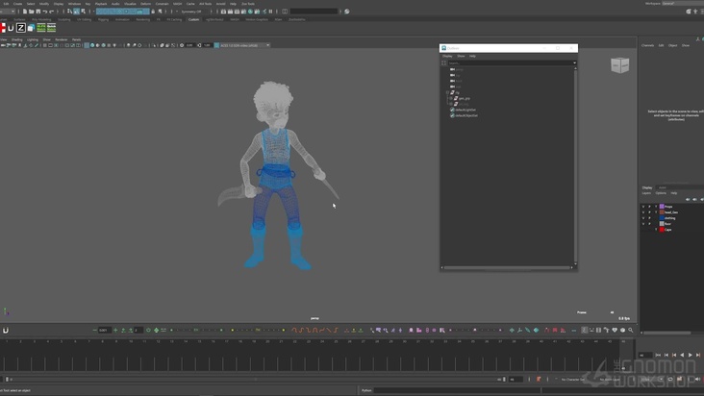The height and width of the screenshot is (396, 704).
Task: Click the round icon at status line end
Action: tap(346, 12)
